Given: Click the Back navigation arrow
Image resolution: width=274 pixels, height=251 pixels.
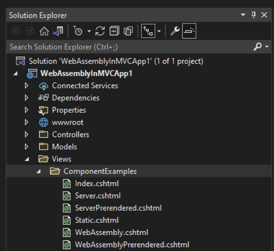Looking at the screenshot, I should click(16, 31).
